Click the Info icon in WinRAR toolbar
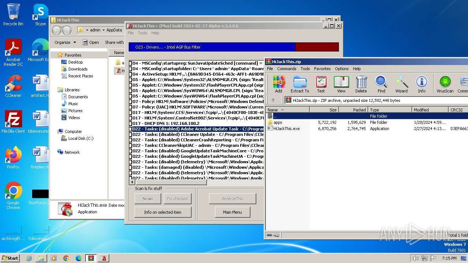This screenshot has width=468, height=263. pyautogui.click(x=422, y=84)
